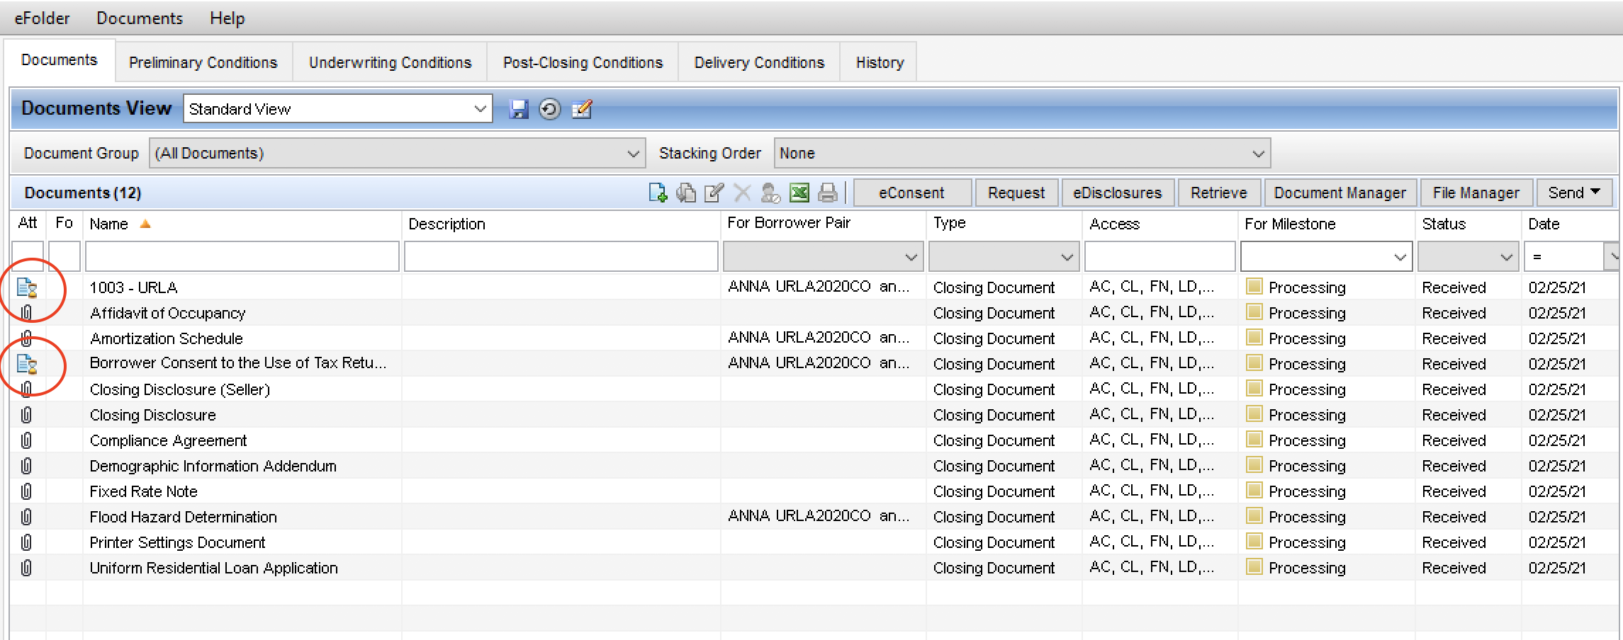Click the attachment icon on 1003 - URLA row
Viewport: 1623px width, 640px height.
click(x=27, y=287)
